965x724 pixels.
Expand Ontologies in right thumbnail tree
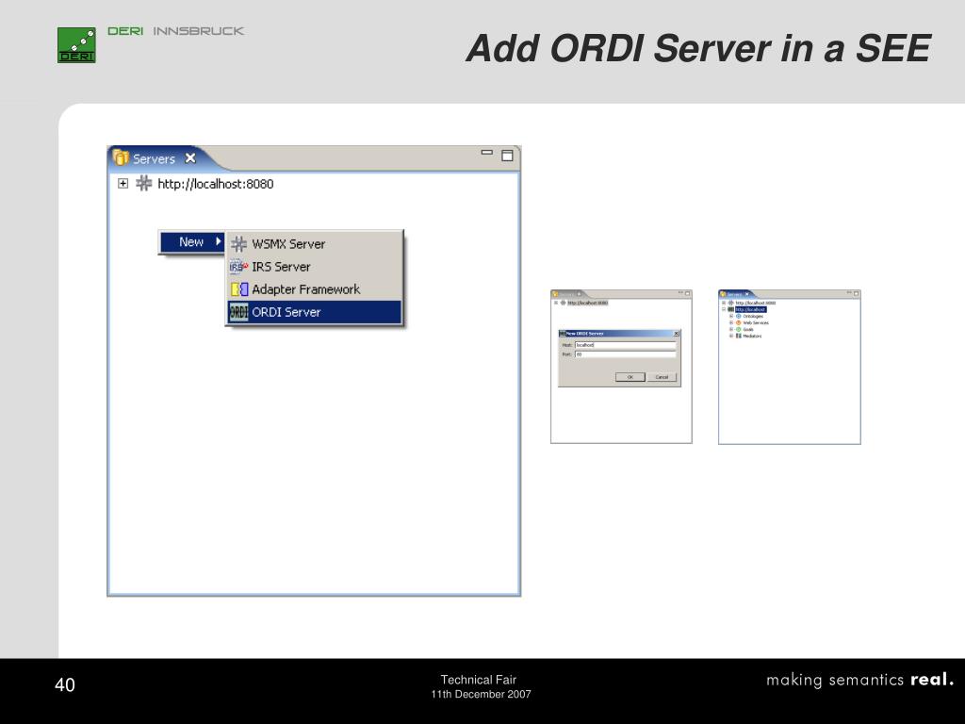coord(731,317)
